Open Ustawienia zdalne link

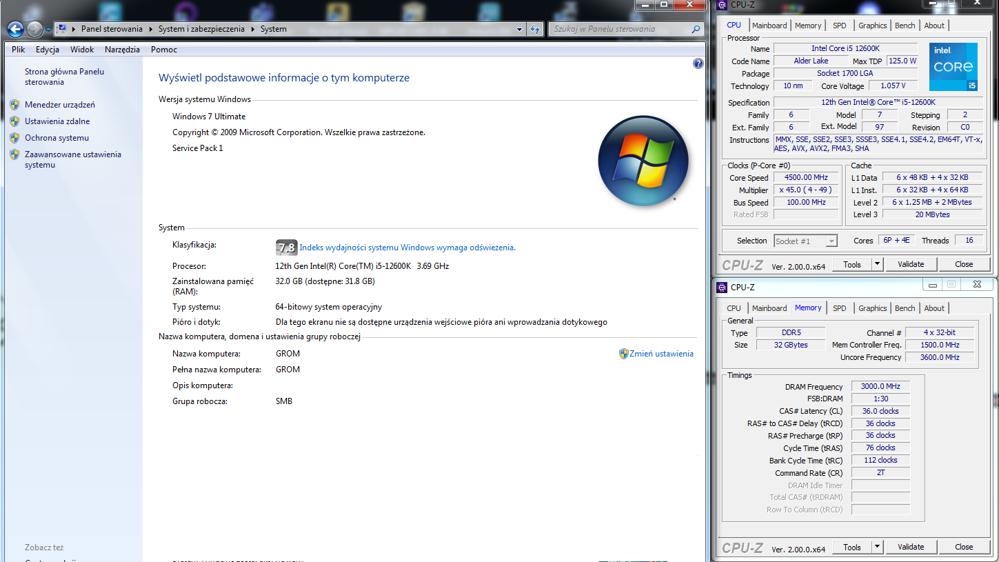57,121
